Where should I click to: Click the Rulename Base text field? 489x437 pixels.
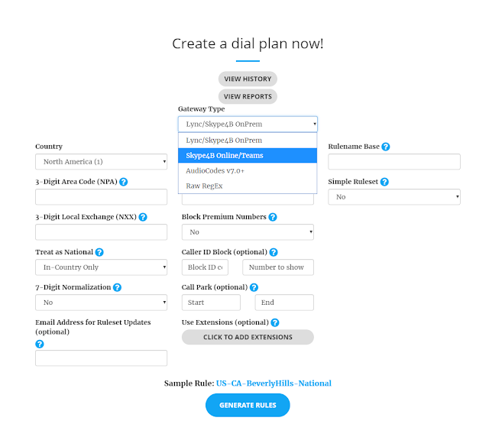click(394, 162)
